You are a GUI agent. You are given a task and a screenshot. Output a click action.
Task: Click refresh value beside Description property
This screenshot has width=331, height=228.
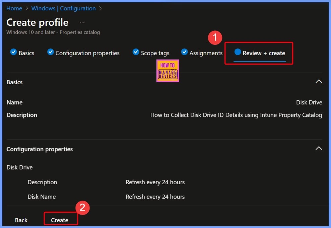click(x=155, y=182)
